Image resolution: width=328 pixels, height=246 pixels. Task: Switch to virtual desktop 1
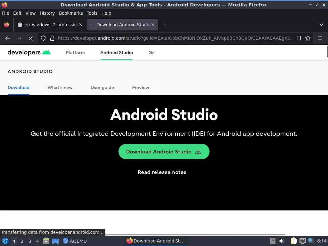pyautogui.click(x=14, y=241)
